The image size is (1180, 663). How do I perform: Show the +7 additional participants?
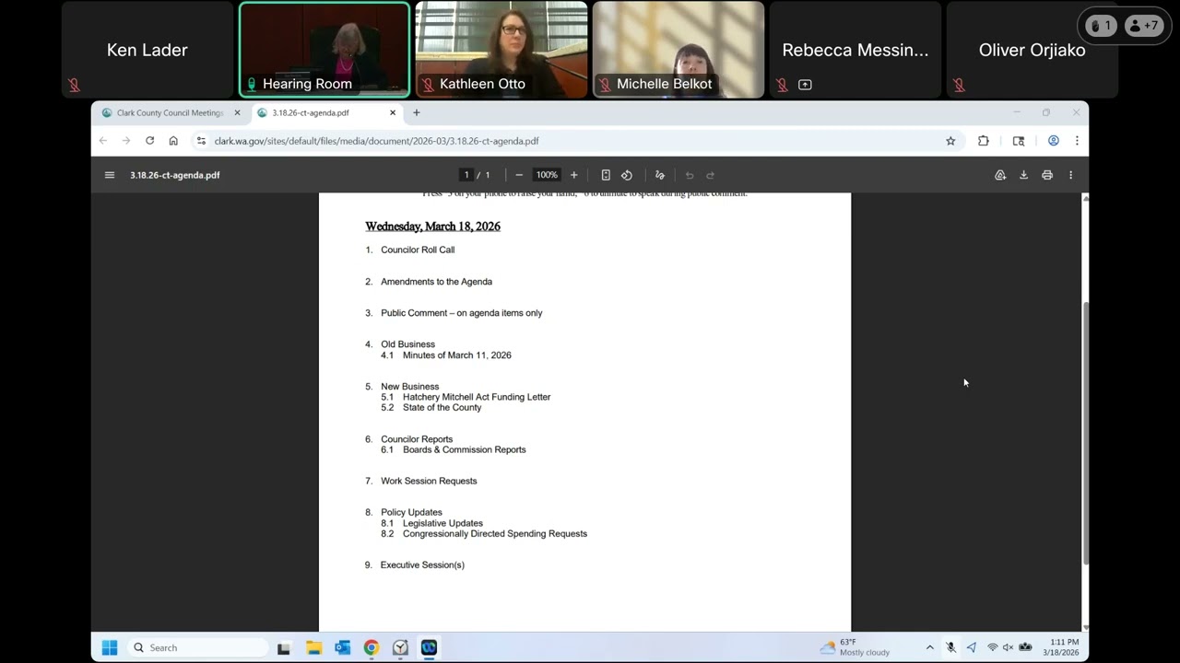[x=1144, y=26]
